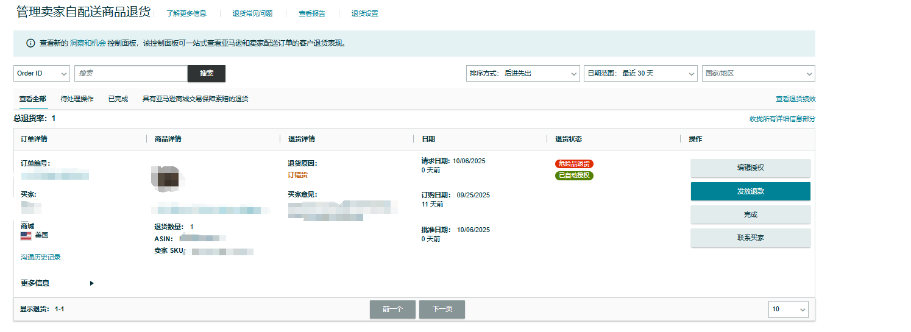Open the 日期范围 date range dropdown

(640, 74)
